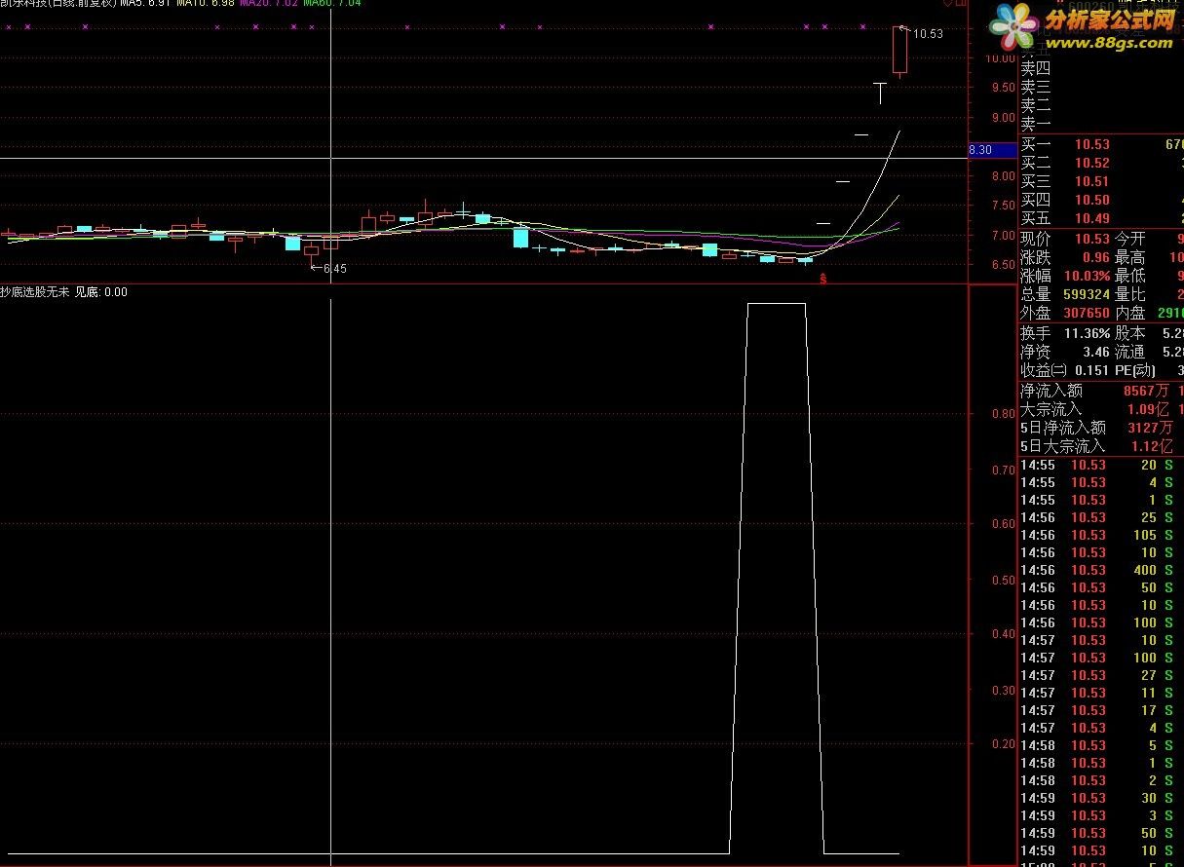The image size is (1184, 867).
Task: Select the 14:57 tick with volume 17
Action: coord(1101,710)
